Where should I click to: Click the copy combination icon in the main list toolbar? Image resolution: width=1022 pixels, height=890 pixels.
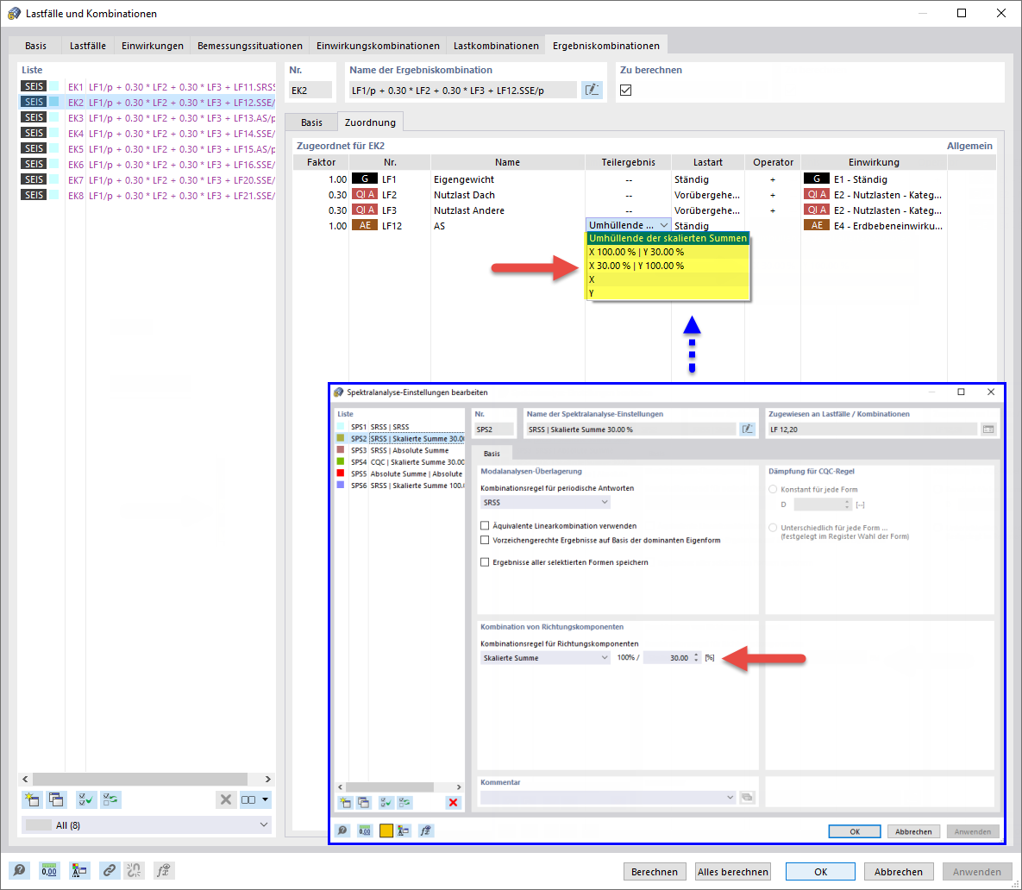56,799
